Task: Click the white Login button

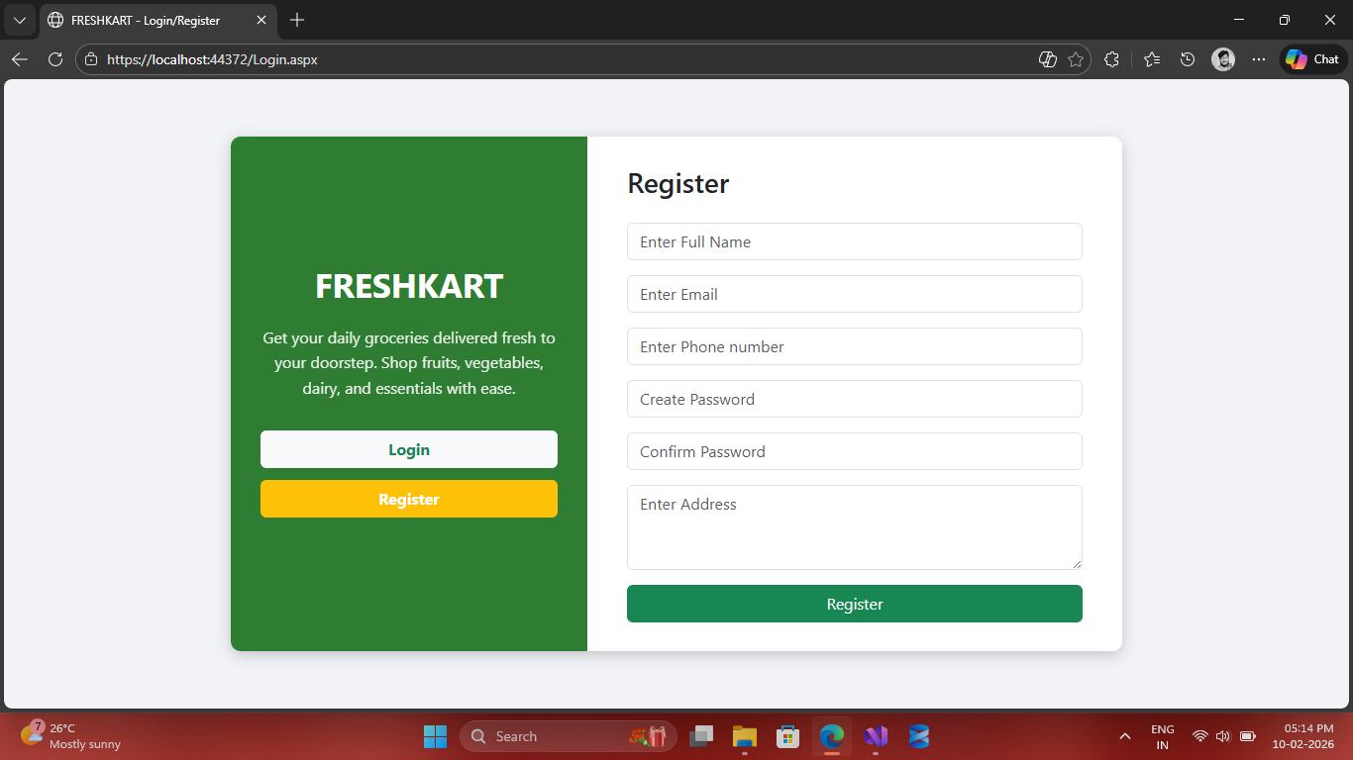Action: (x=408, y=449)
